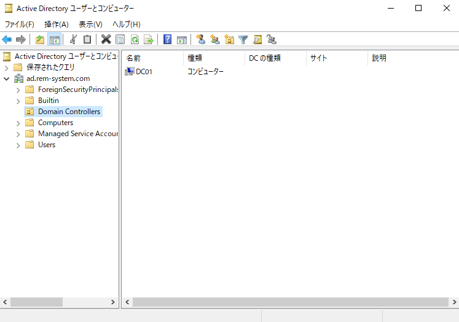
Task: Click the Back arrow in the toolbar
Action: pos(7,40)
